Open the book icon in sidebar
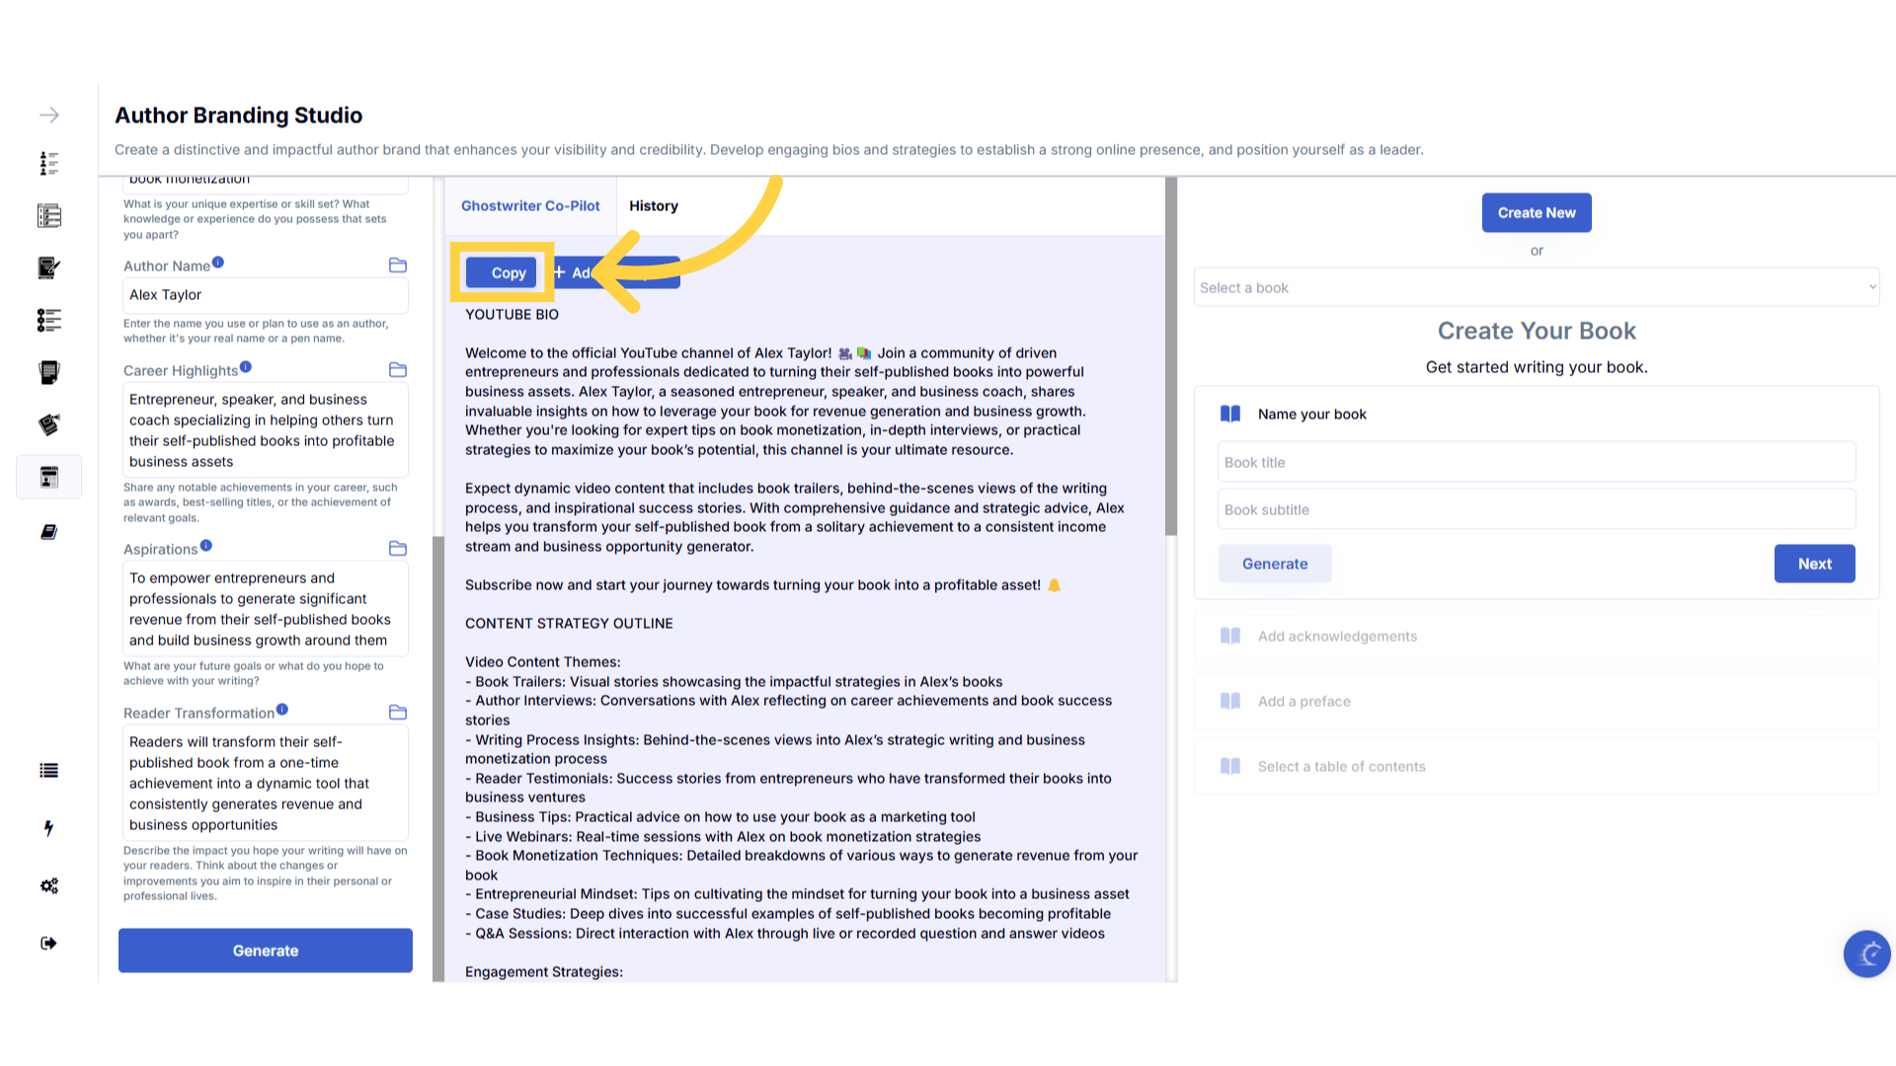 (48, 532)
